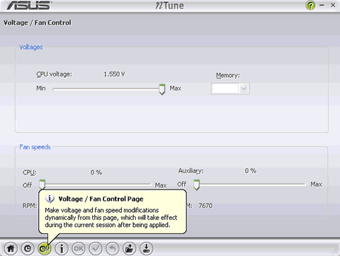Screen dimensions: 340x256
Task: Click the Auxiliary fan label
Action: [191, 171]
